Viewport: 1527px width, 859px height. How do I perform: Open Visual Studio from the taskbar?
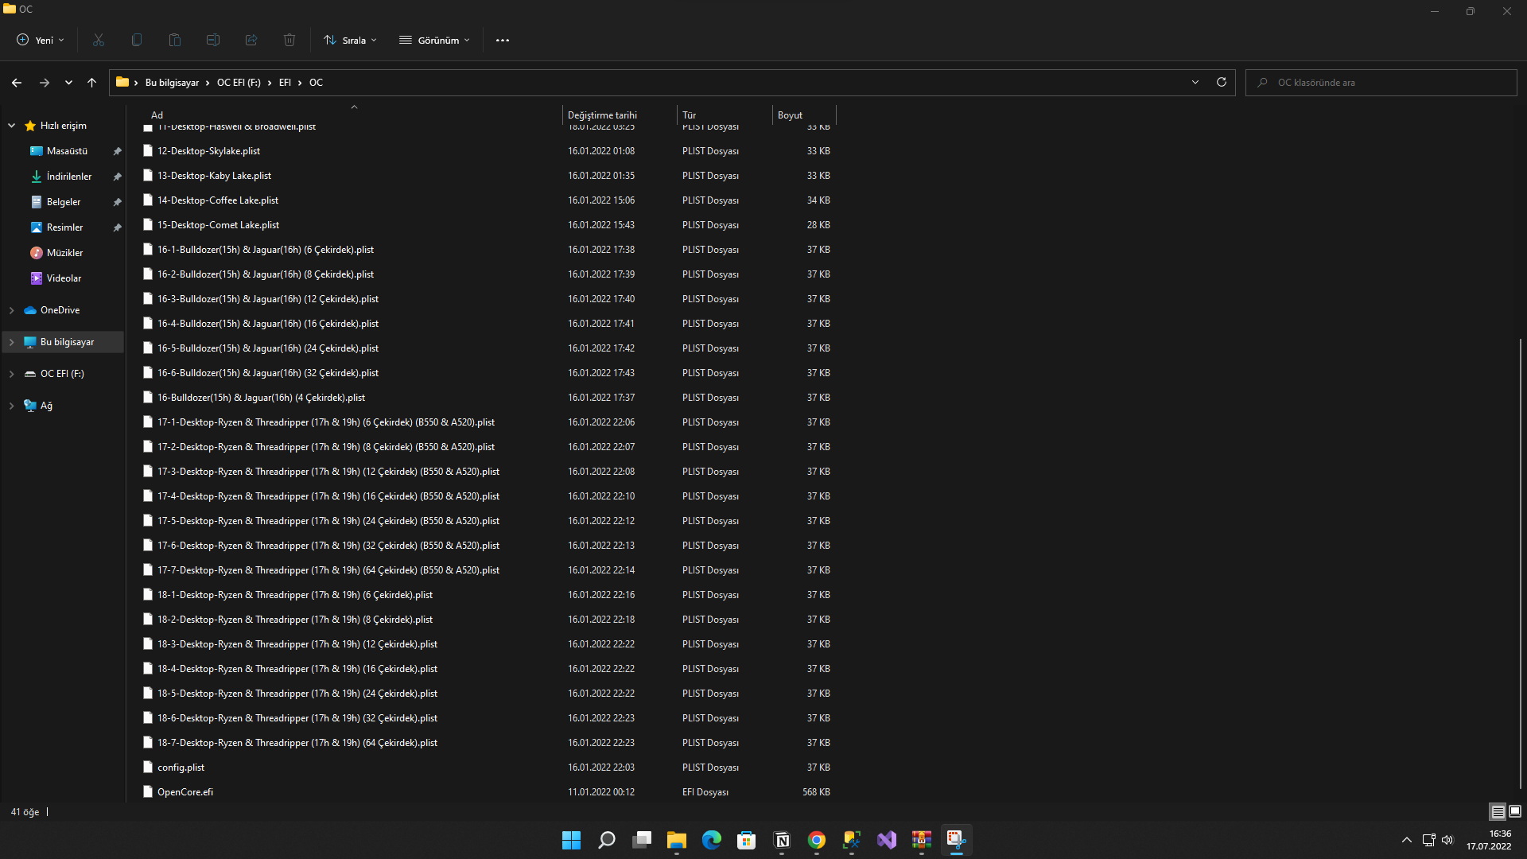click(887, 840)
